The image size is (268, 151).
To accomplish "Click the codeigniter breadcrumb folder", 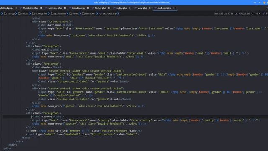I will point(41,13).
